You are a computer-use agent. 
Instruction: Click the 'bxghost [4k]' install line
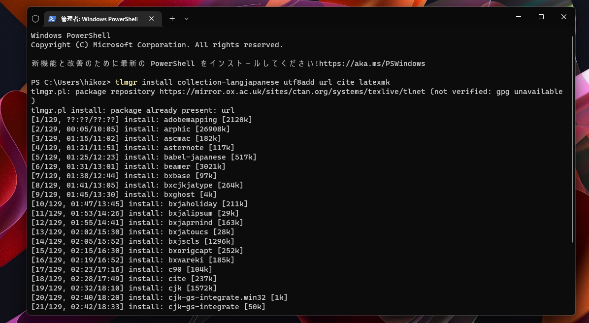(x=124, y=195)
